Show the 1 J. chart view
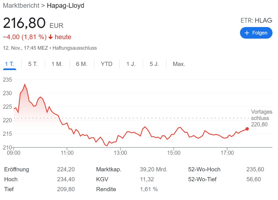The image size is (278, 200). coord(131,64)
